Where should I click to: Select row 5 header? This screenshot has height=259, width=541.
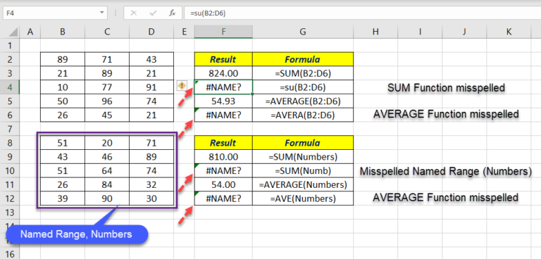10,101
